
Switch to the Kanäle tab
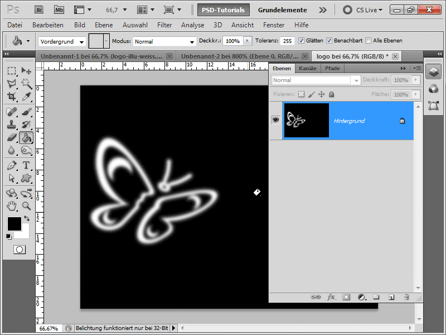point(308,68)
